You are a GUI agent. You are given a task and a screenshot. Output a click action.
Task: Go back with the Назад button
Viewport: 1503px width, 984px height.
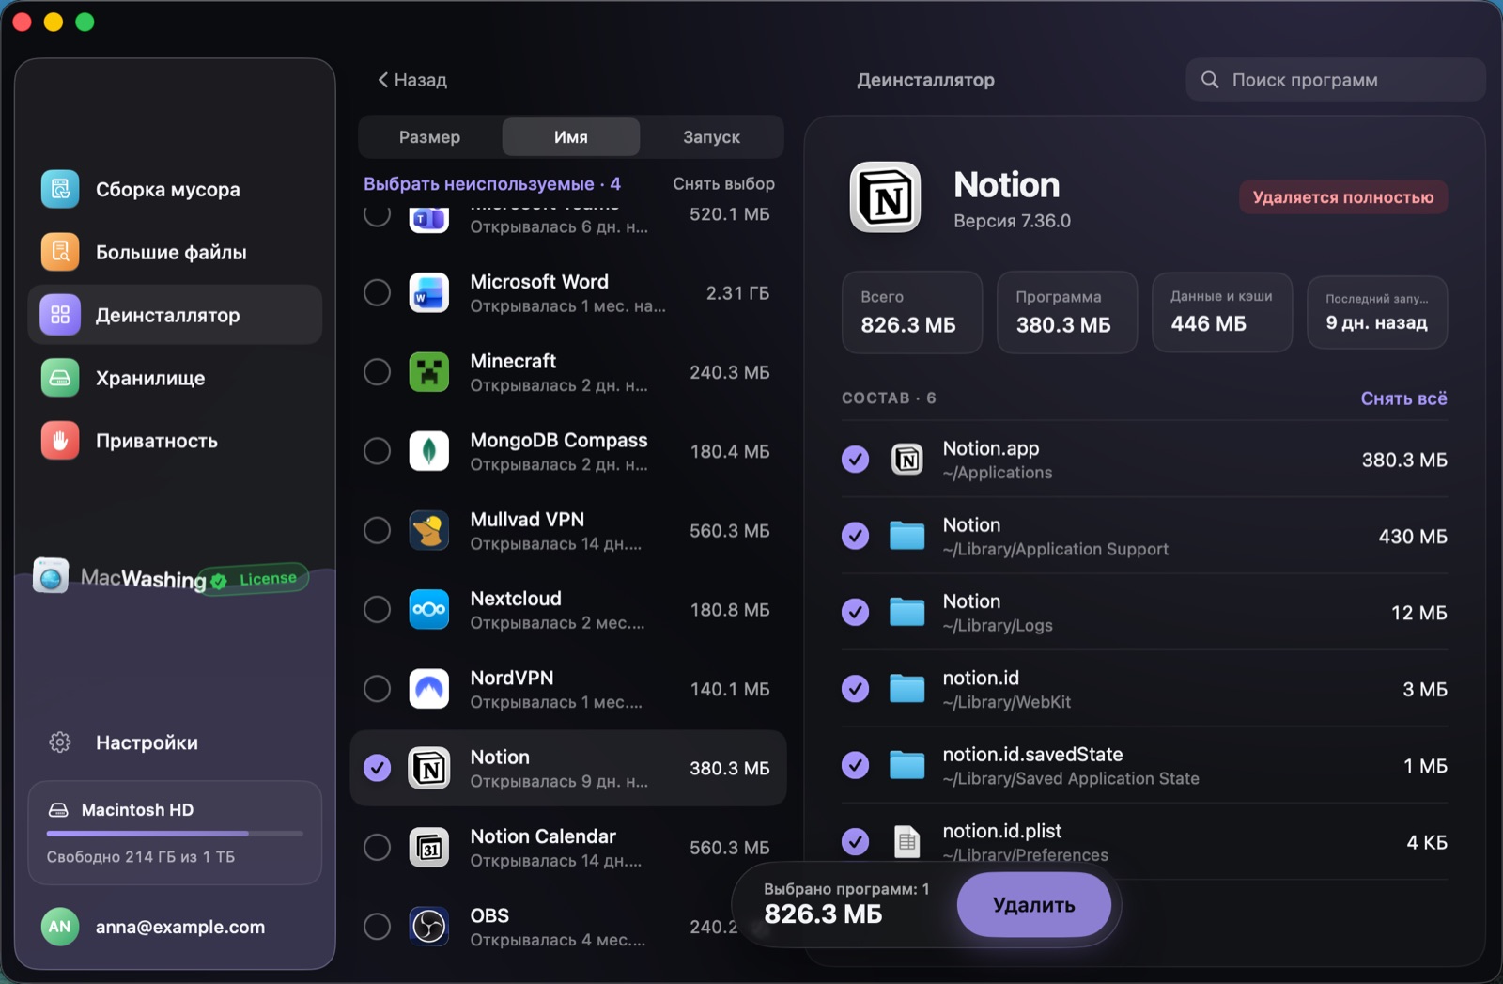coord(412,80)
